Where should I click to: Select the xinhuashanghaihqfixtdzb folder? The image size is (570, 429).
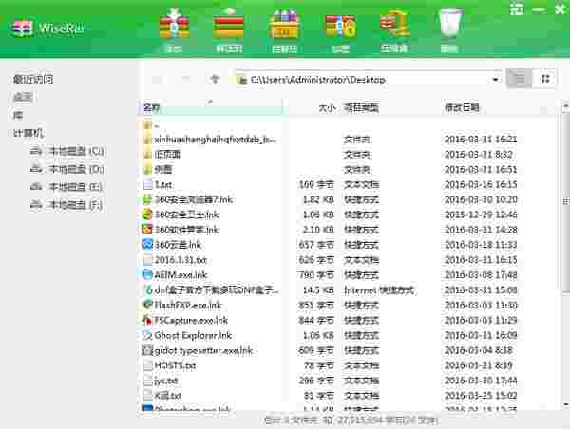pos(348,140)
